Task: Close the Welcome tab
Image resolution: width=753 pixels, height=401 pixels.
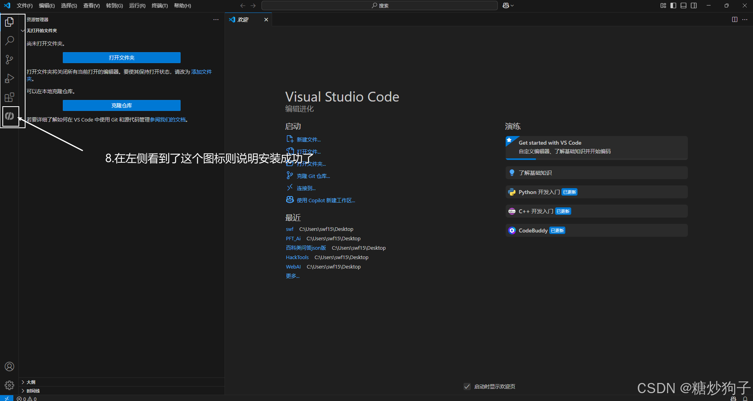Action: coord(266,20)
